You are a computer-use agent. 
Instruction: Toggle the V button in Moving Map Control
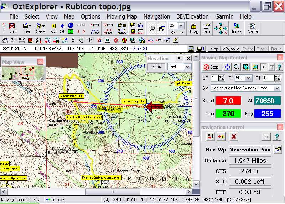pos(264,67)
